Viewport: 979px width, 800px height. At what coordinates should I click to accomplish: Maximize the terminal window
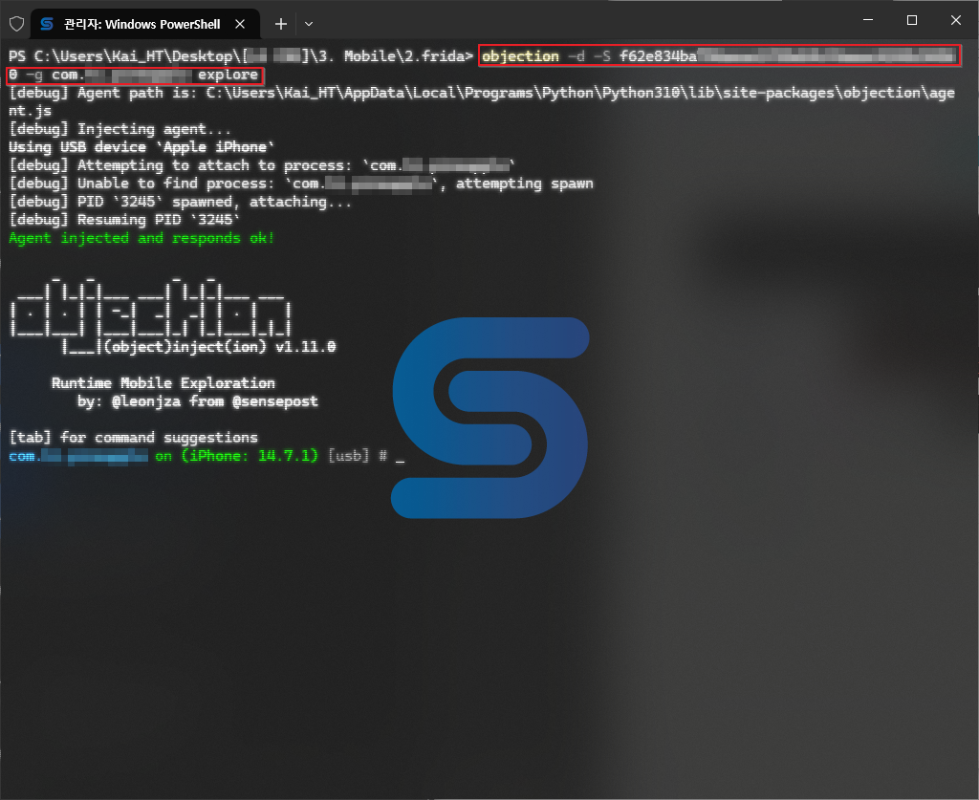pyautogui.click(x=911, y=20)
